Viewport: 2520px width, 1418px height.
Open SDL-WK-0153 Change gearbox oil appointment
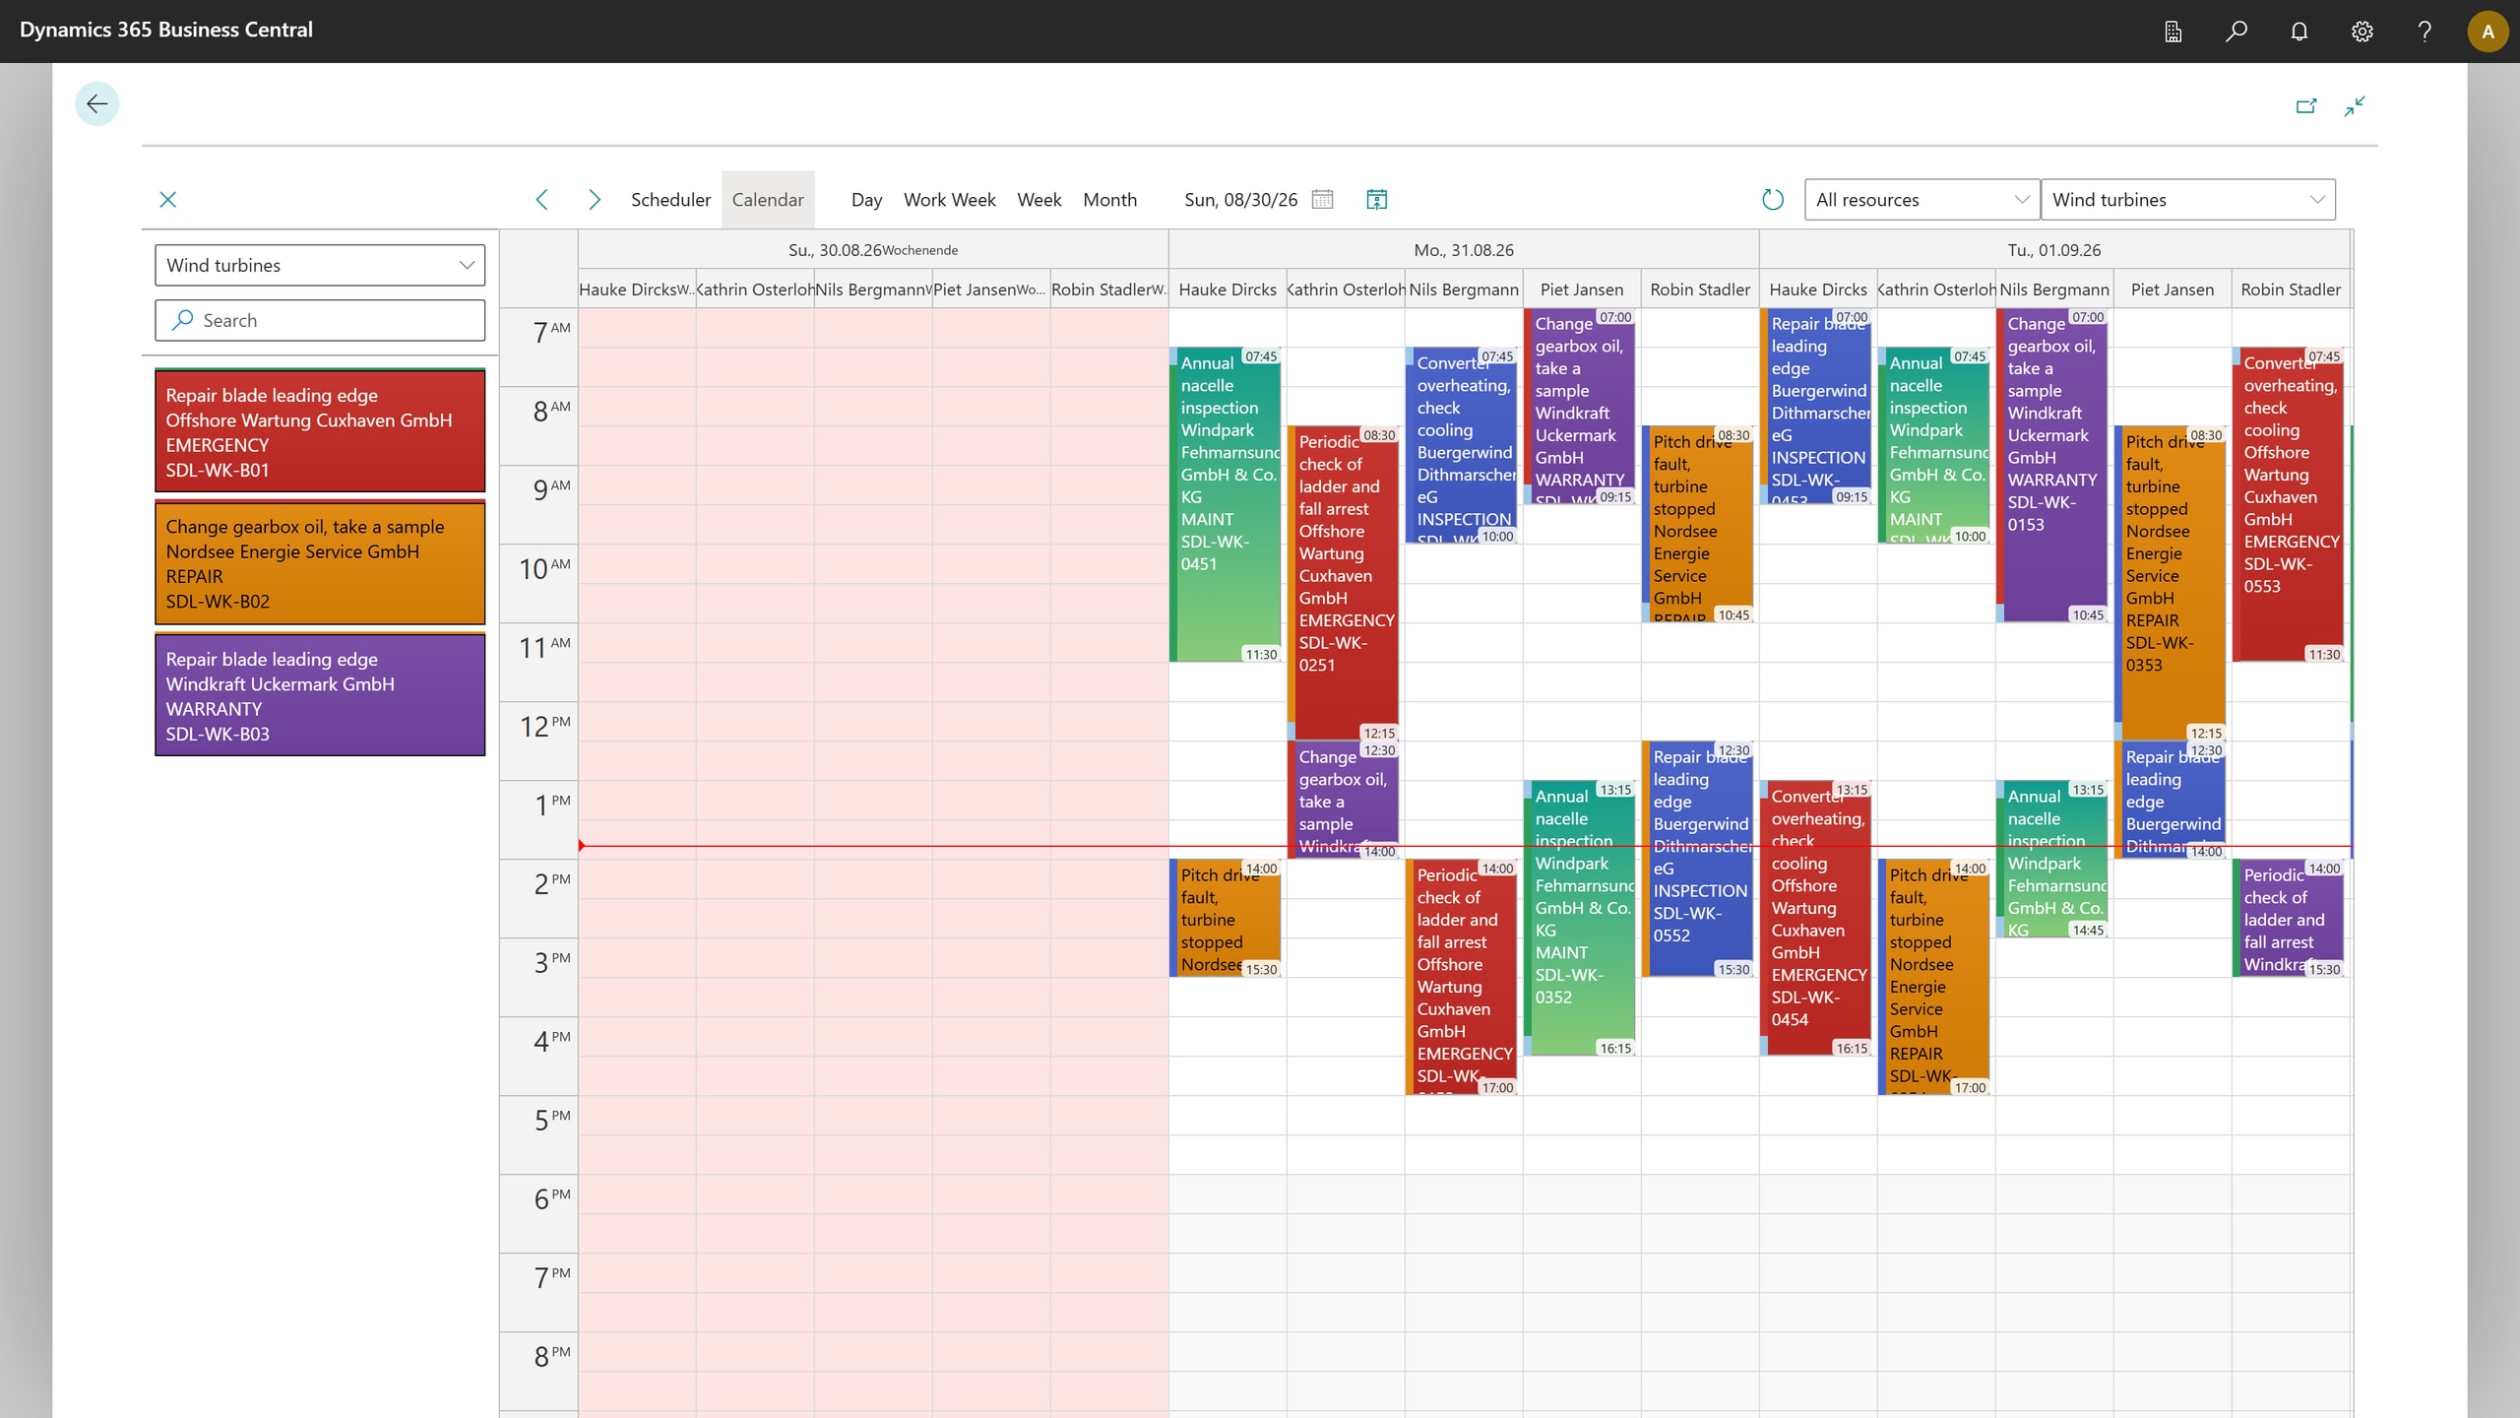pos(2051,465)
